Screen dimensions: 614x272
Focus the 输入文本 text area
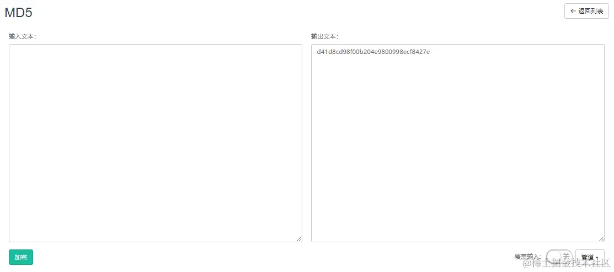(156, 143)
